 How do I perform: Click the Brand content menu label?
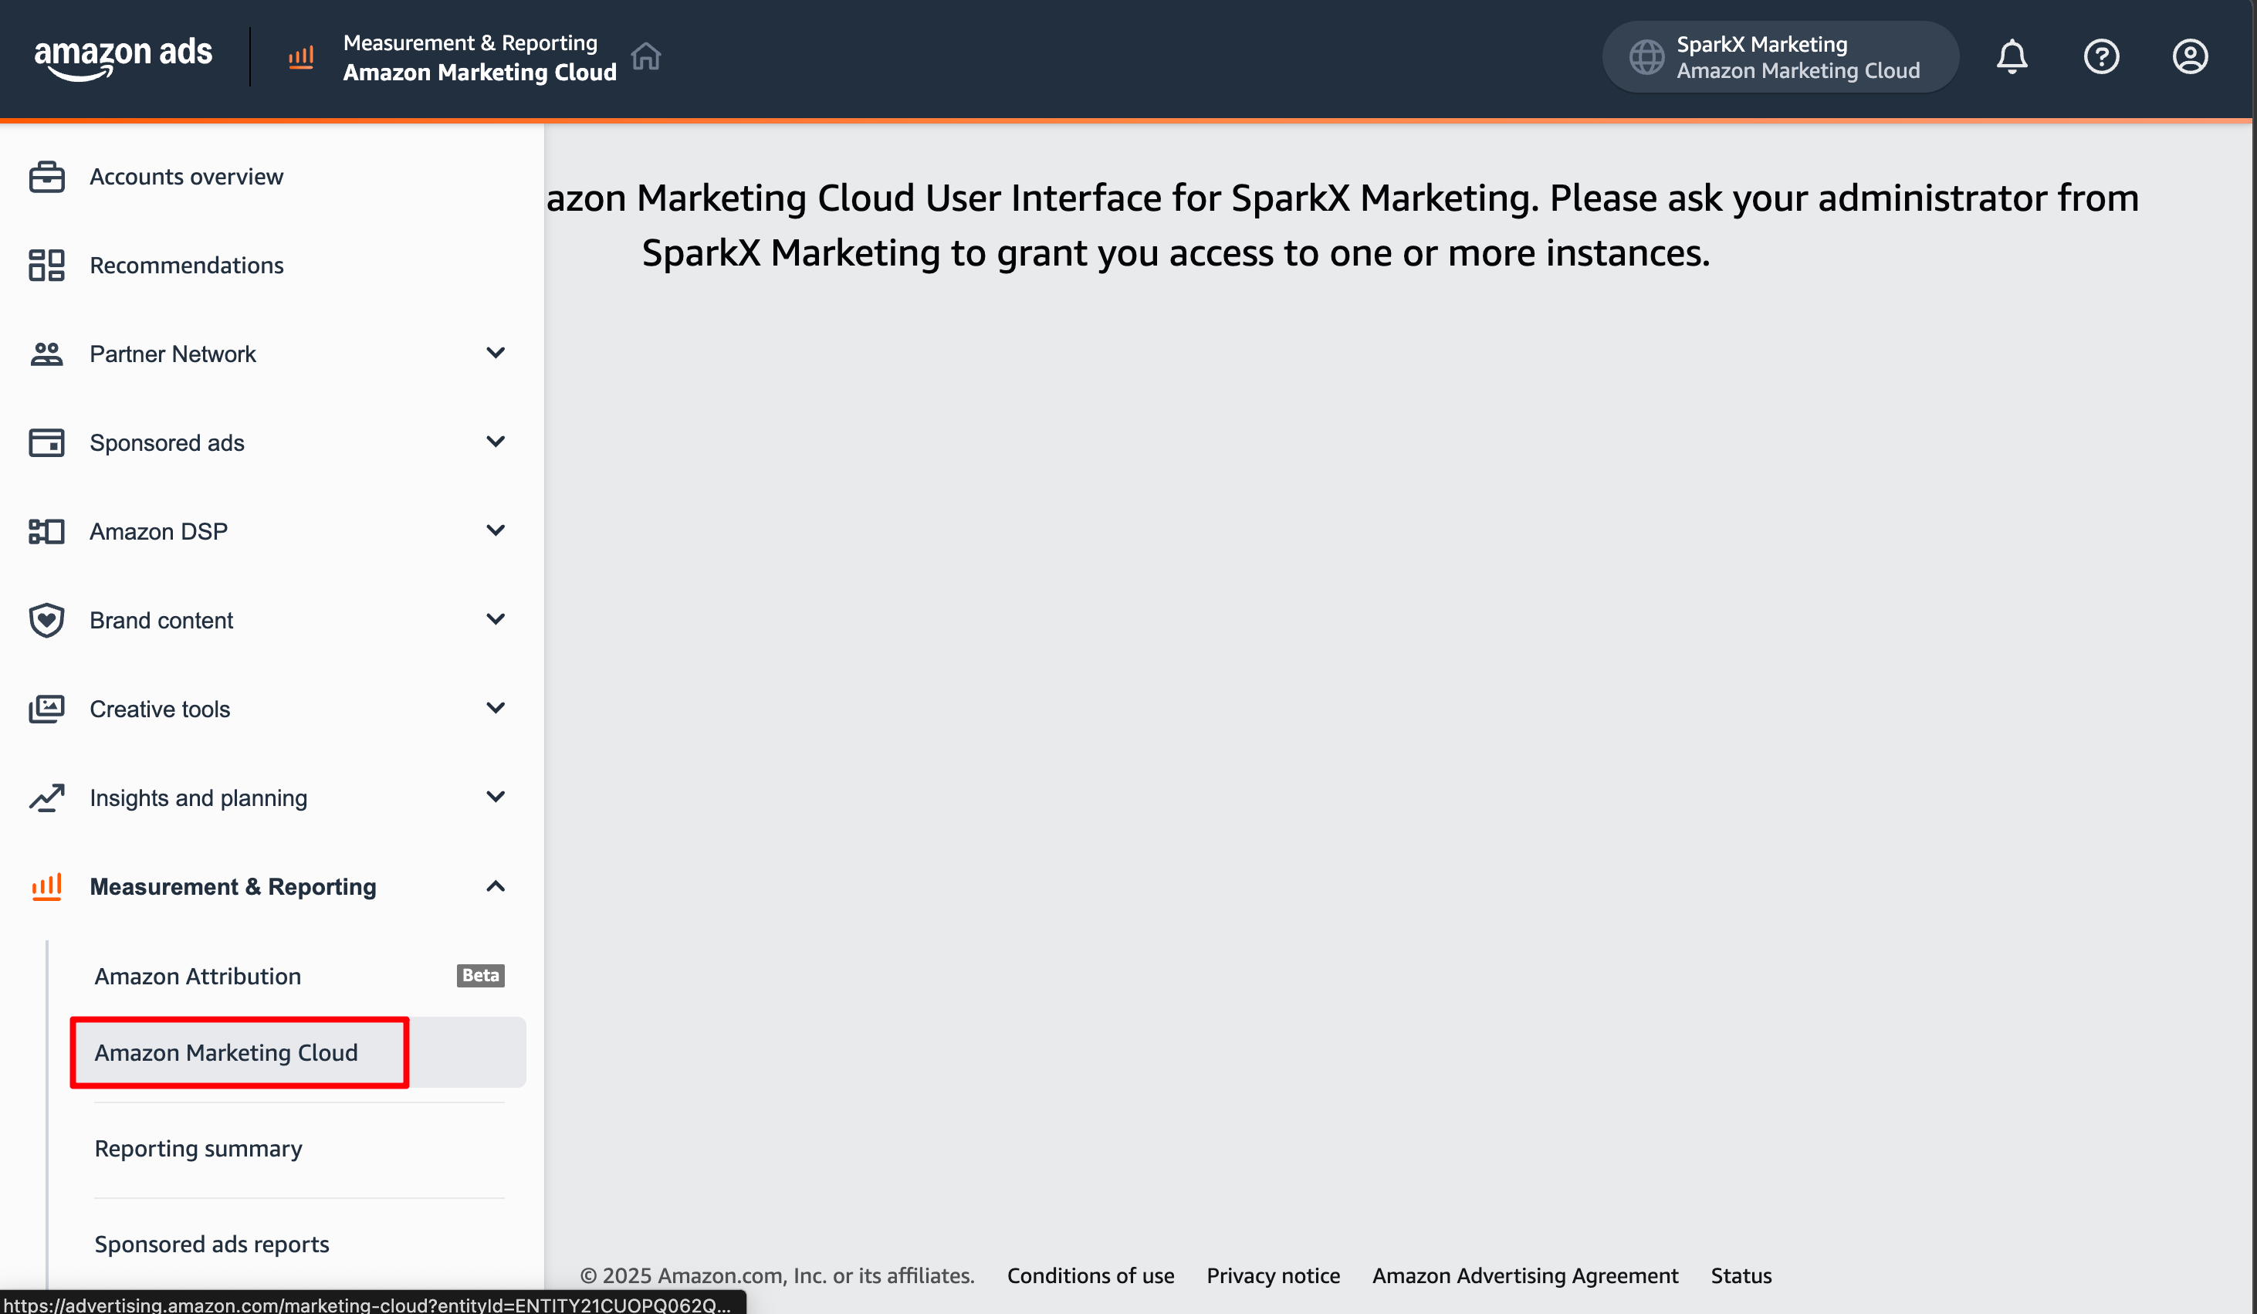point(161,620)
